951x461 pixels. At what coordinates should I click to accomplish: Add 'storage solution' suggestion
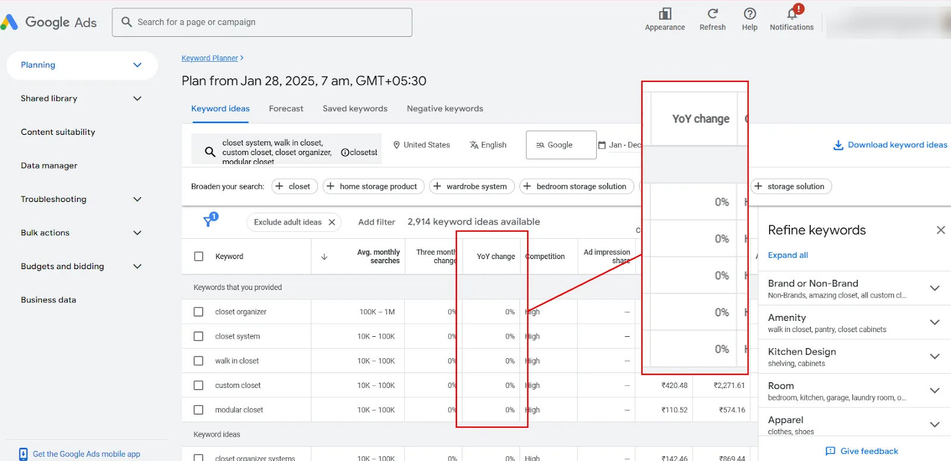[791, 187]
